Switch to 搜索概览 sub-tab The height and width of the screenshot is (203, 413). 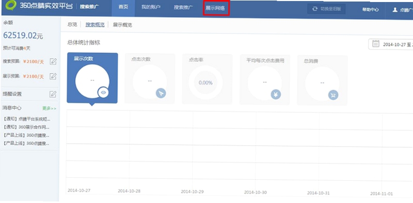(95, 25)
